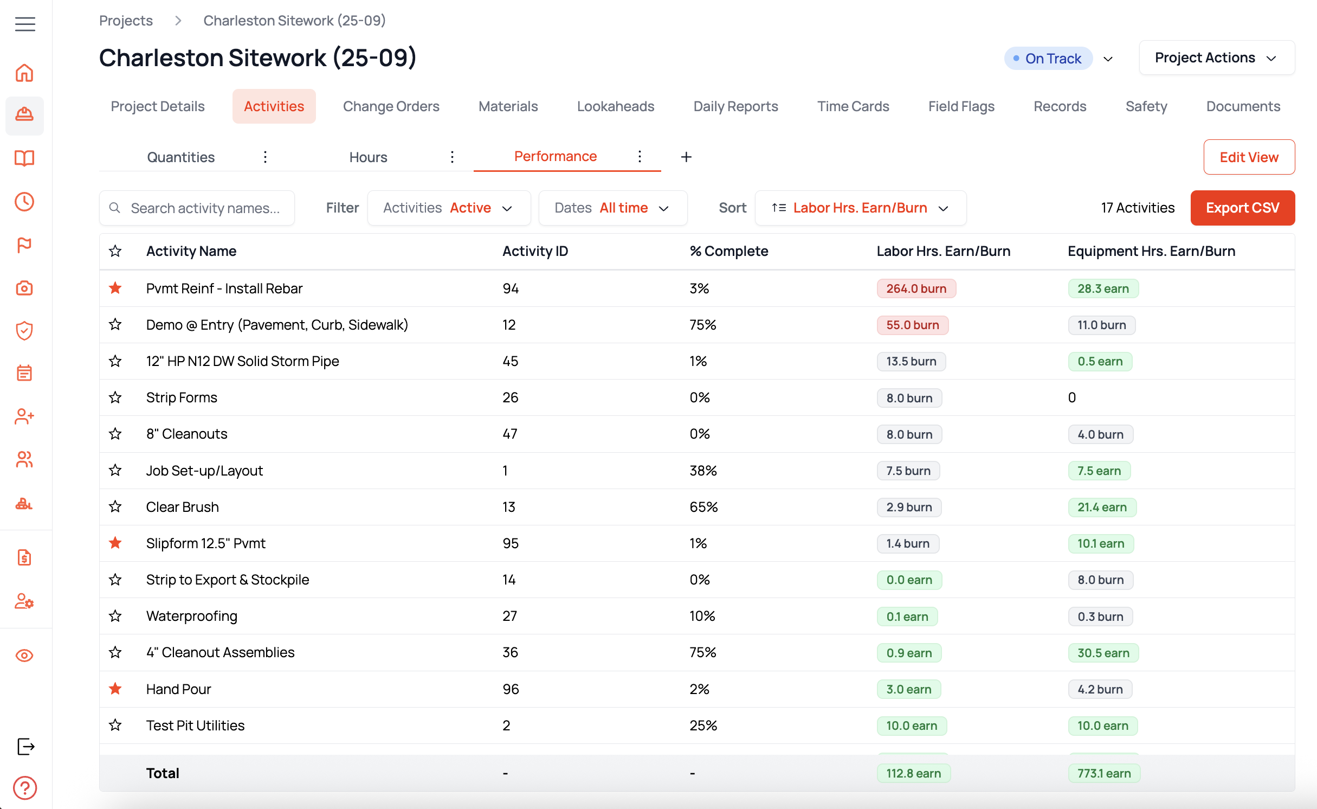Switch to the Change Orders tab
The width and height of the screenshot is (1317, 809).
pos(391,106)
